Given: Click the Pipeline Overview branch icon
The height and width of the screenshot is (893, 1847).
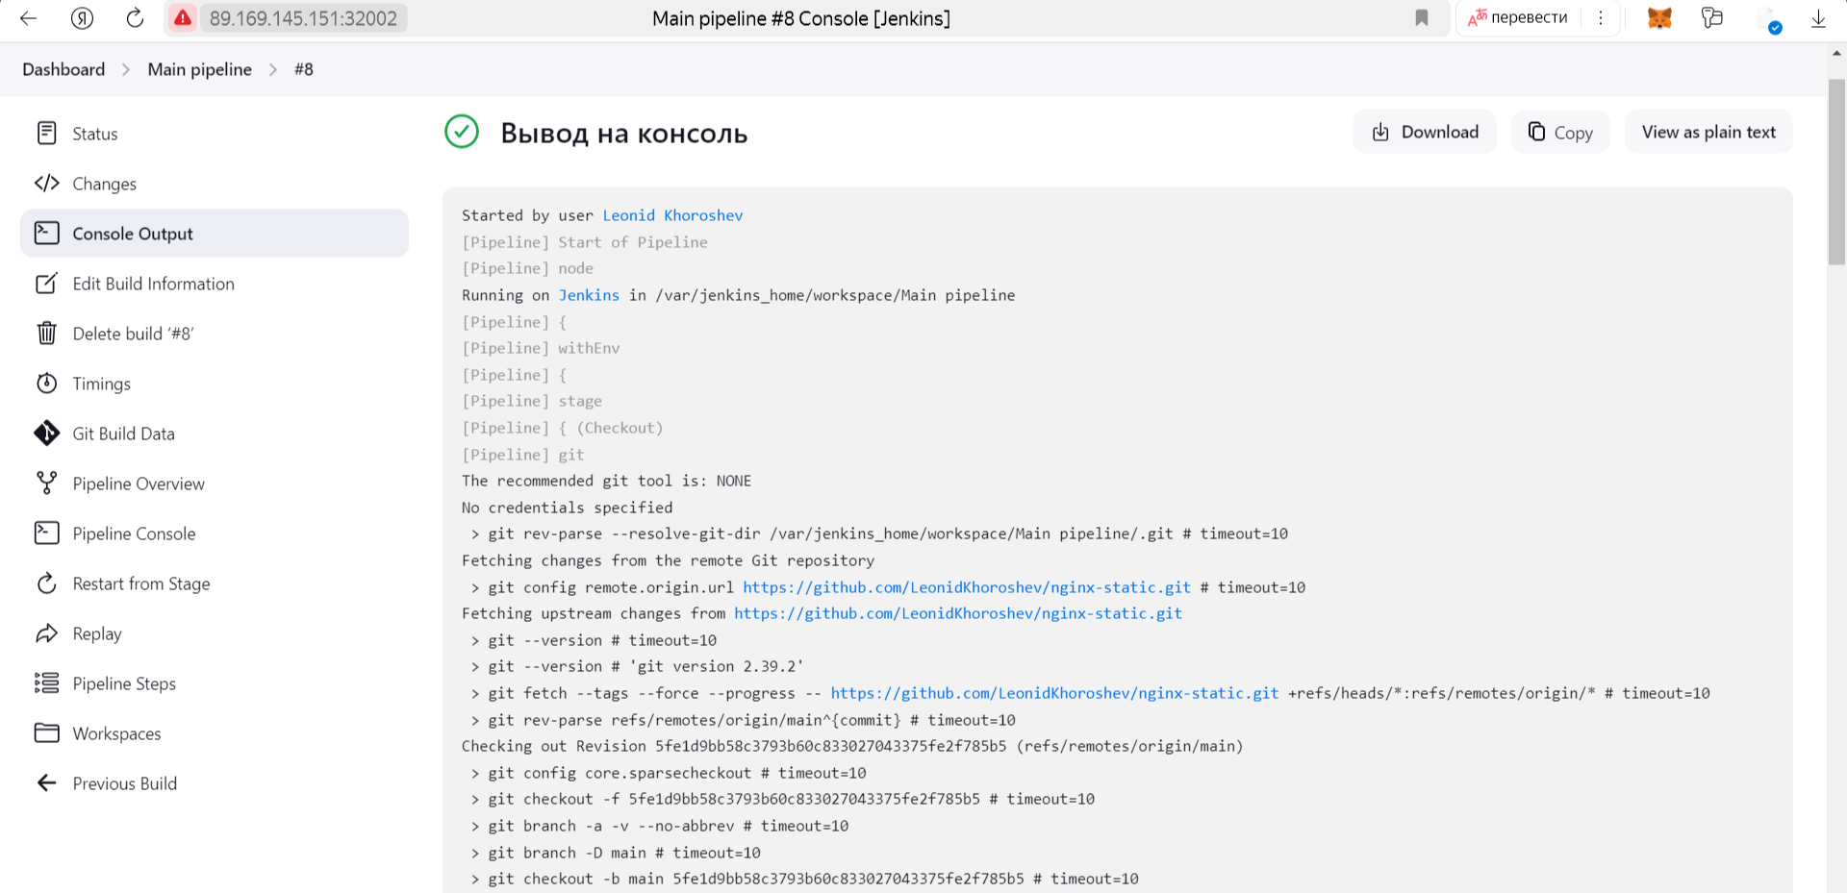Looking at the screenshot, I should click(46, 483).
